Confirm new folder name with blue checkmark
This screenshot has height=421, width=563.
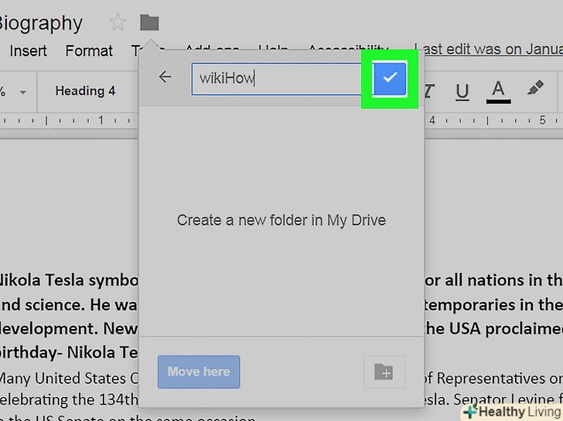point(390,78)
